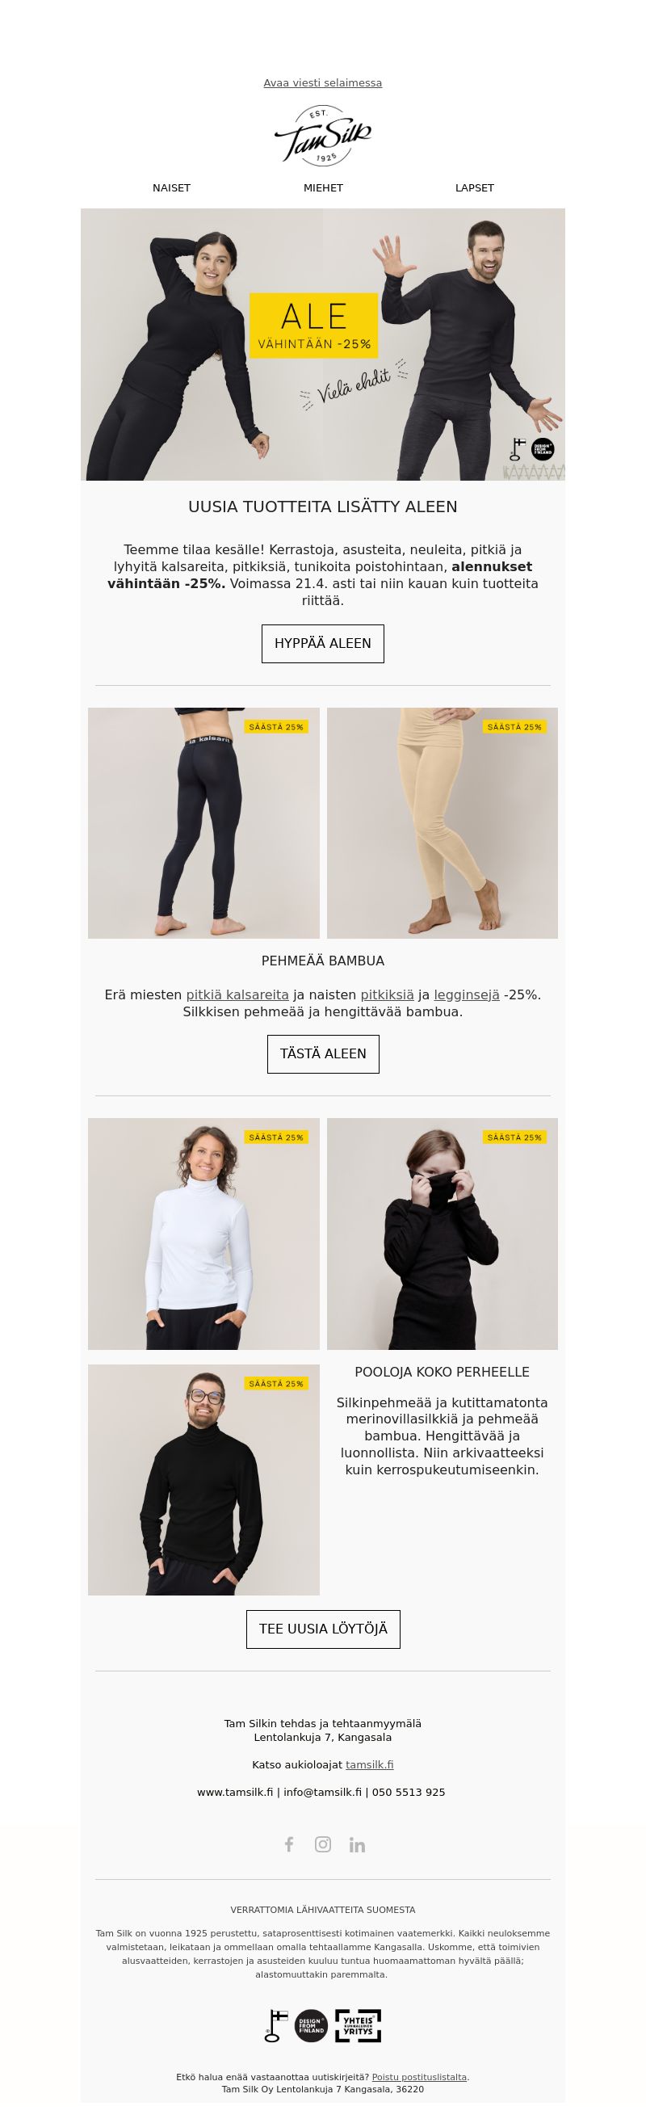Click the yellow ALE banner image

coord(323,344)
